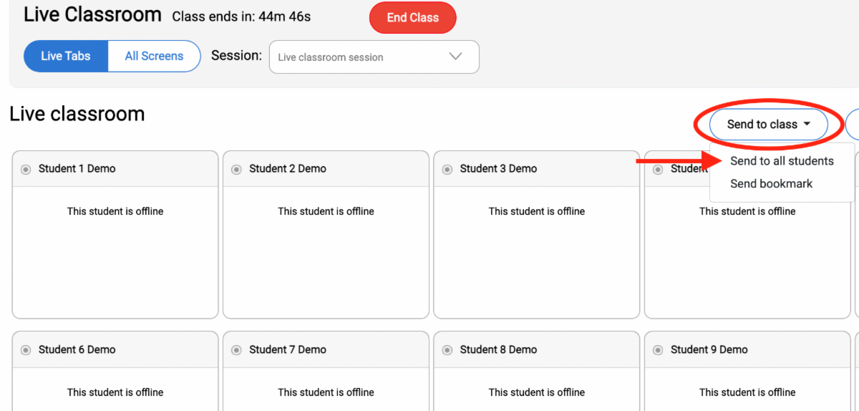The width and height of the screenshot is (859, 411).
Task: Switch to All Screens view
Action: click(154, 56)
